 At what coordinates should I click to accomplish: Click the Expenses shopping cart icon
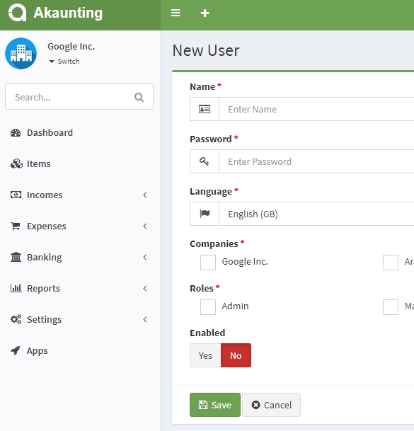click(16, 226)
